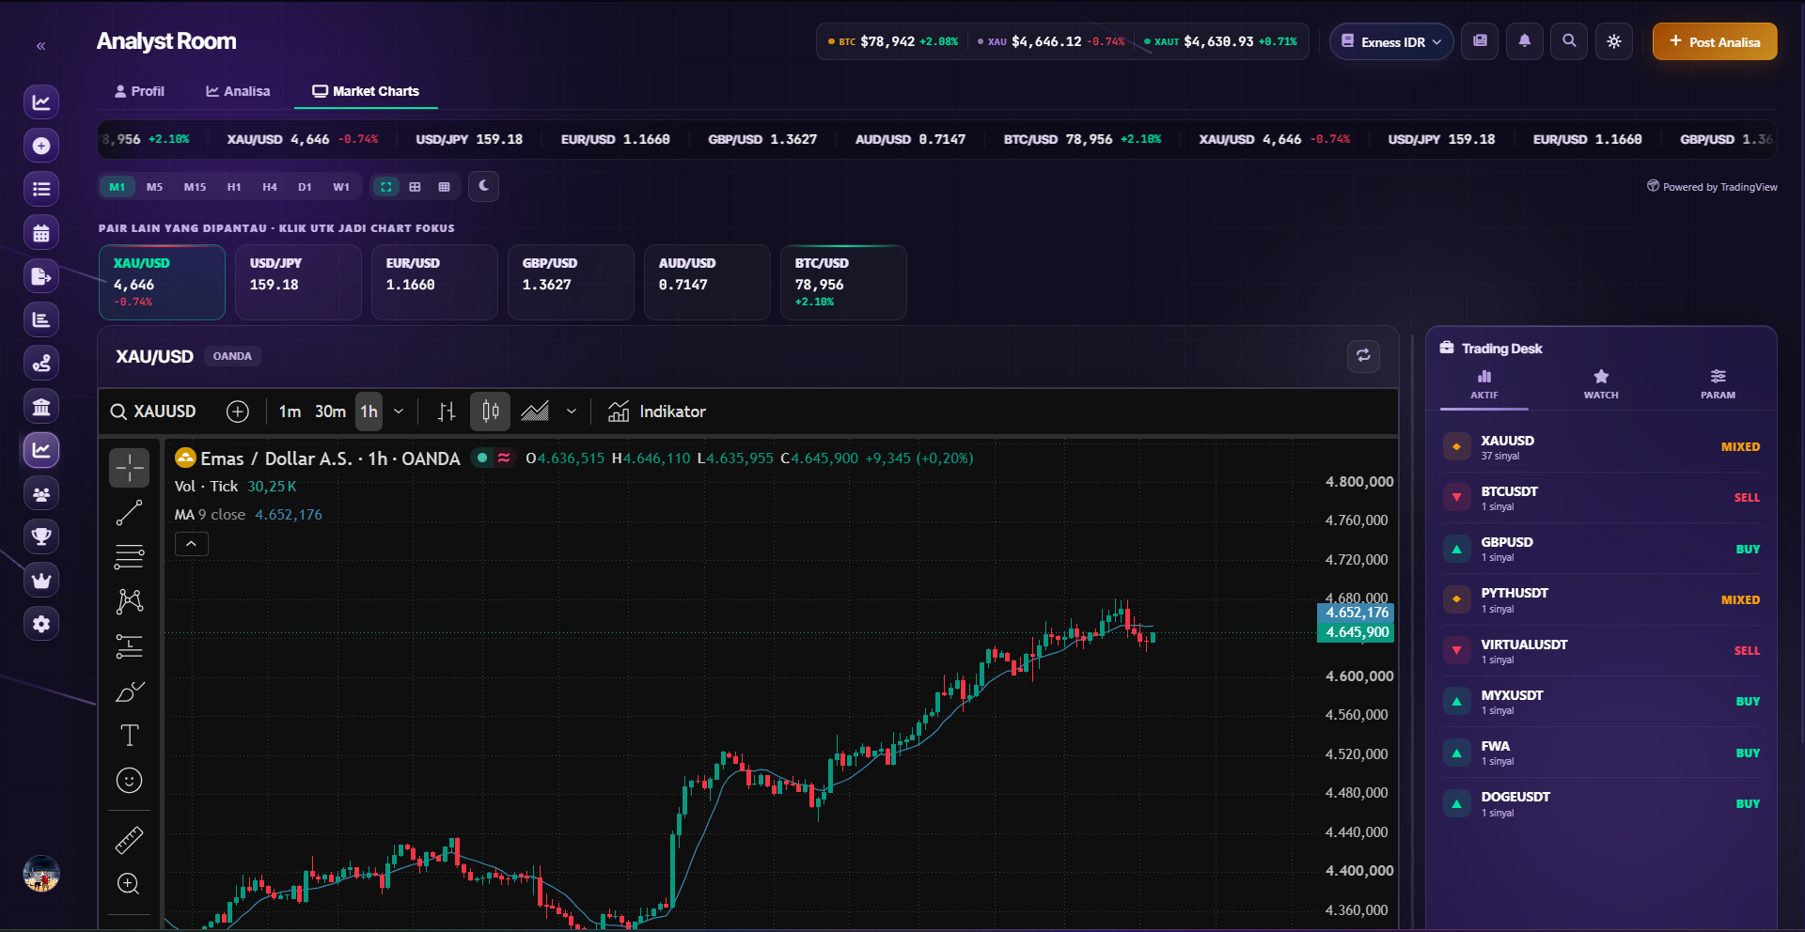Select the text annotation tool
Viewport: 1805px width, 932px height.
130,736
